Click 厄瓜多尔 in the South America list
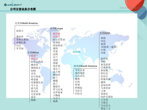Screen dimensions: 147x110 80,76
